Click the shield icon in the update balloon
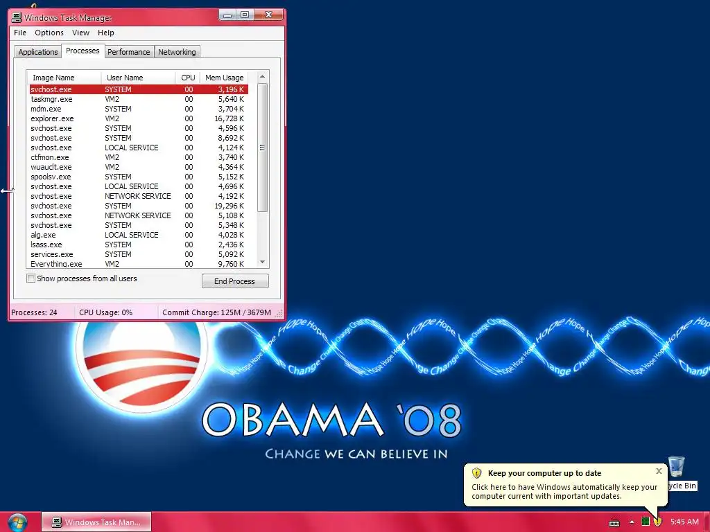Image resolution: width=710 pixels, height=532 pixels. 476,473
